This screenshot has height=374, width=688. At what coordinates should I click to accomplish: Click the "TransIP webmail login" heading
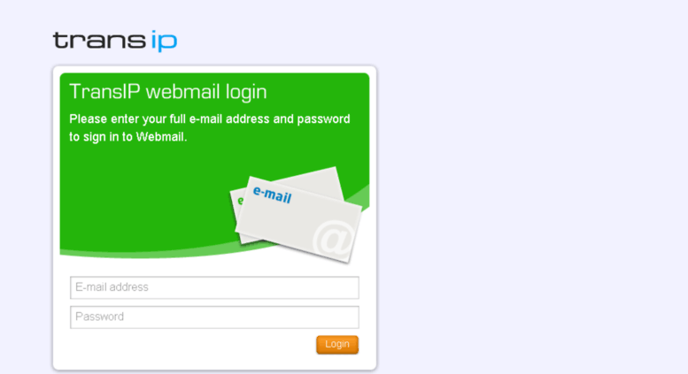pos(168,92)
